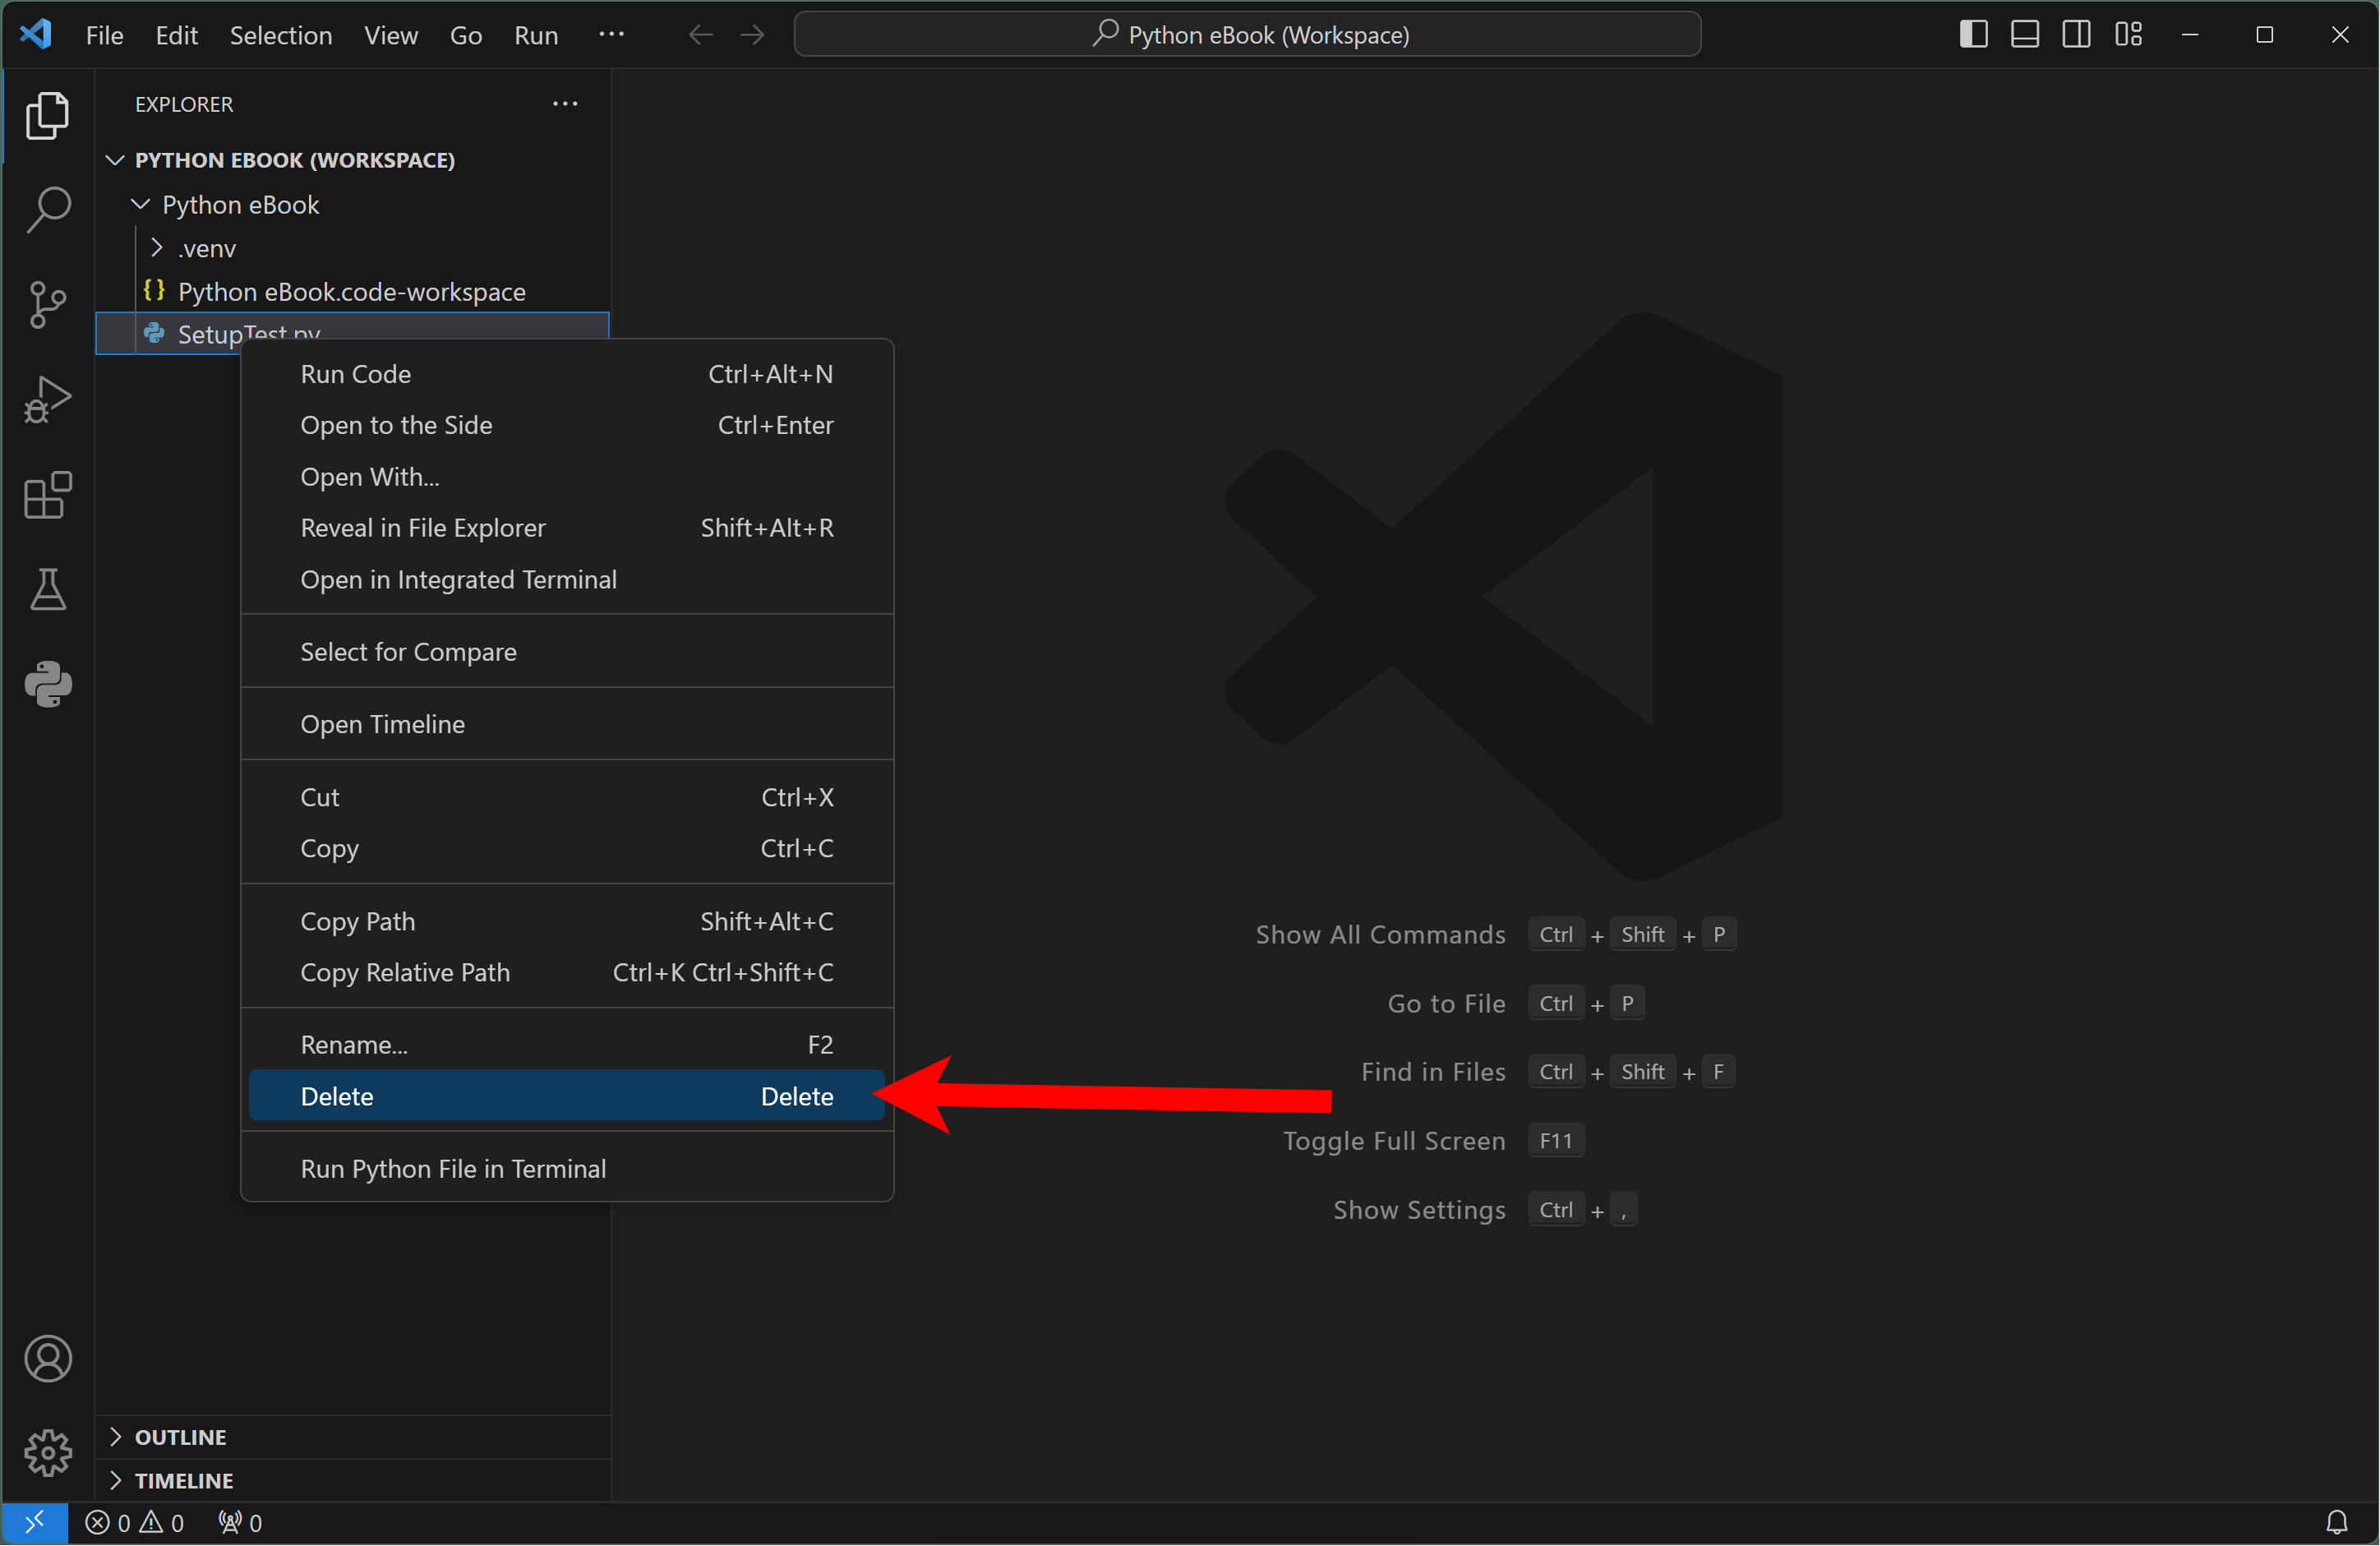Click the EXPLORER panel title

click(184, 104)
